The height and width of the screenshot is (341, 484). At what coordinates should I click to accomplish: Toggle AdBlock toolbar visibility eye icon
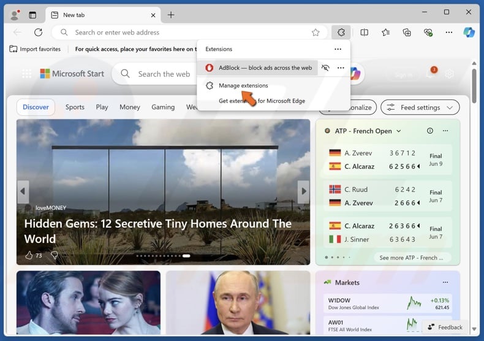pos(325,67)
